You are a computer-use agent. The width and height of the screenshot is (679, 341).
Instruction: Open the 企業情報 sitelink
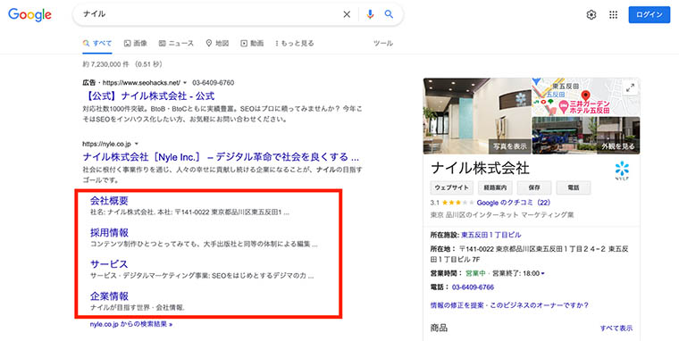pyautogui.click(x=109, y=296)
